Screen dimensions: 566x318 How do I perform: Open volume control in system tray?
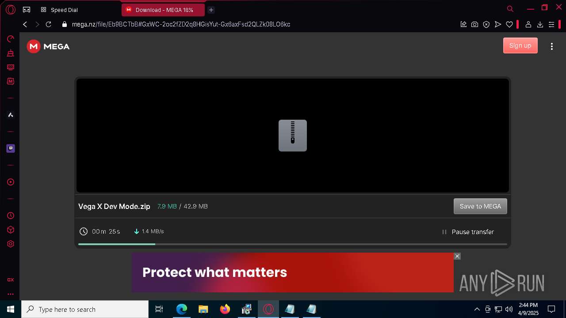pos(509,309)
